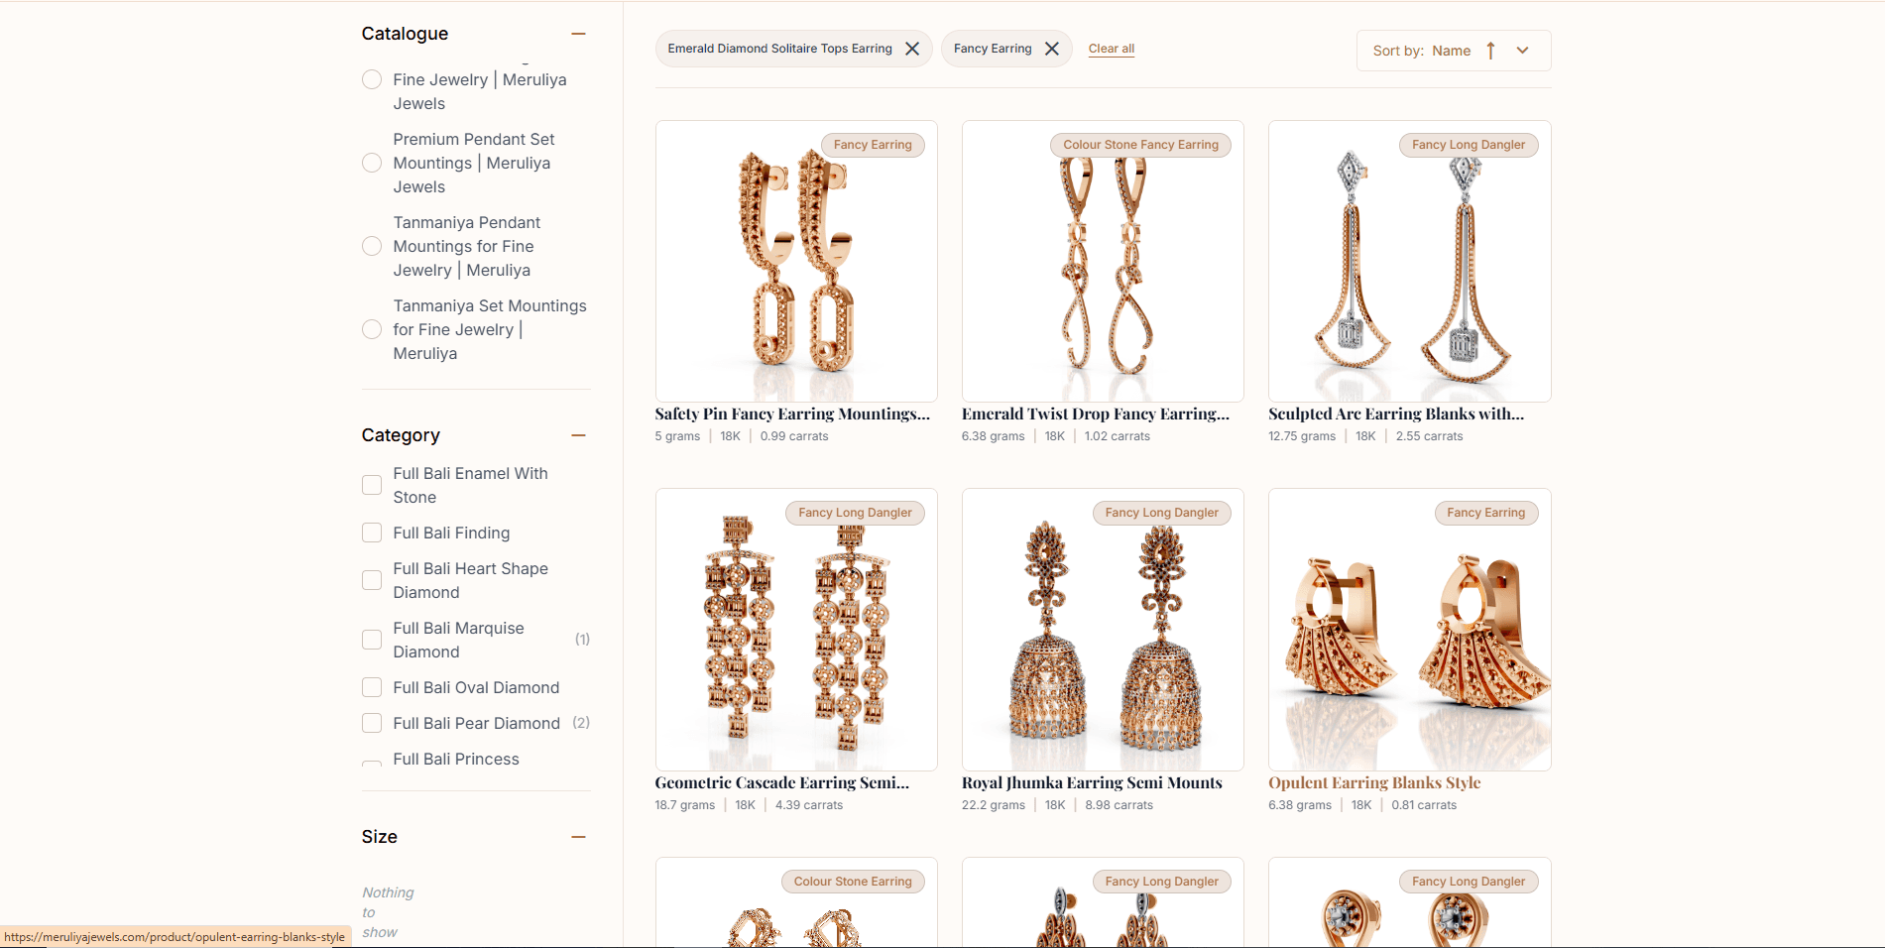The width and height of the screenshot is (1885, 948).
Task: Click Fancy Long Dangler tag on Sculpted Arc
Action: (1469, 145)
